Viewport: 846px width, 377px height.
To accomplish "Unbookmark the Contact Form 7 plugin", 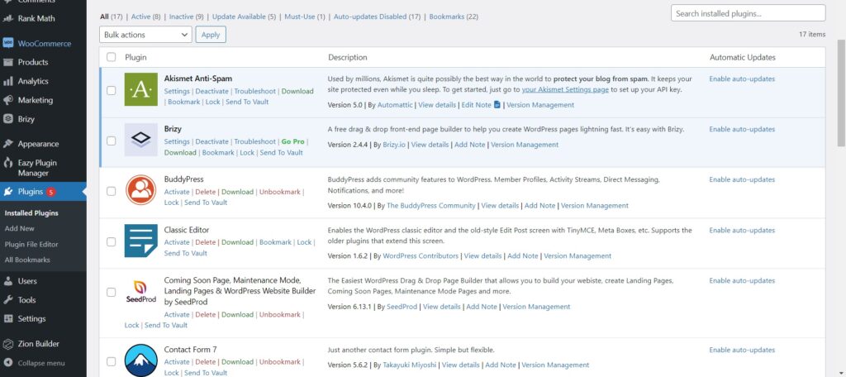I will (280, 362).
